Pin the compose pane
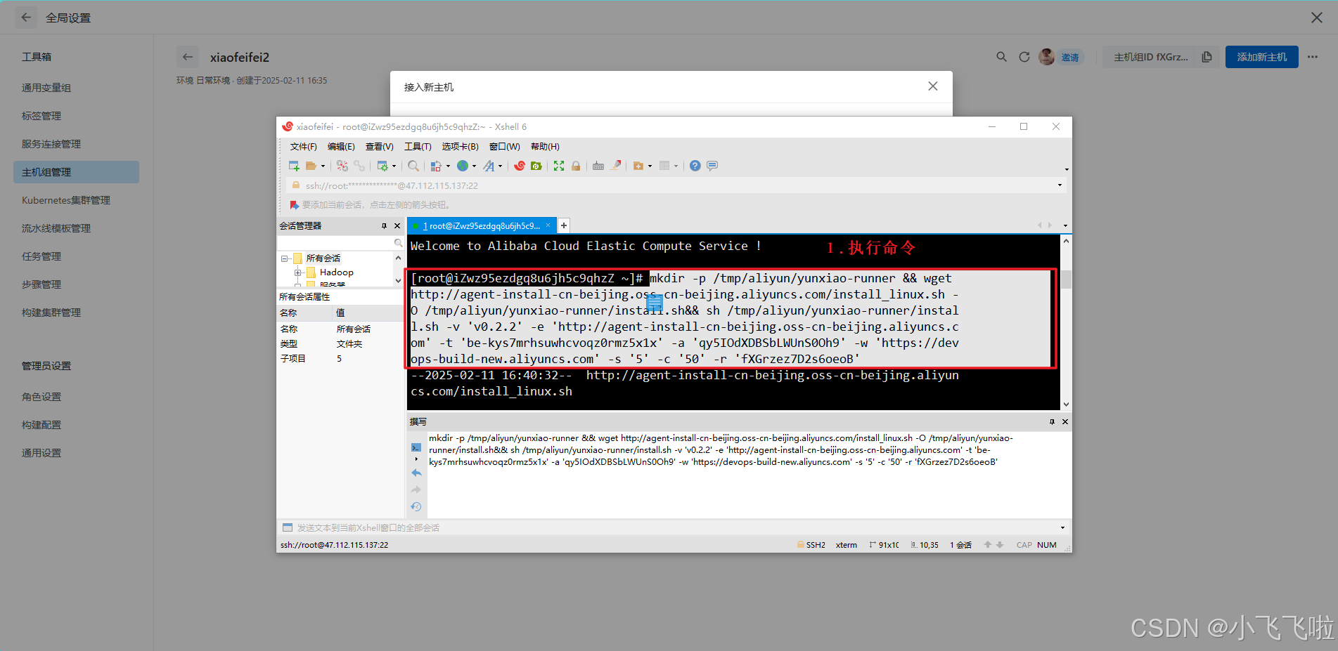The width and height of the screenshot is (1338, 651). (x=1052, y=421)
